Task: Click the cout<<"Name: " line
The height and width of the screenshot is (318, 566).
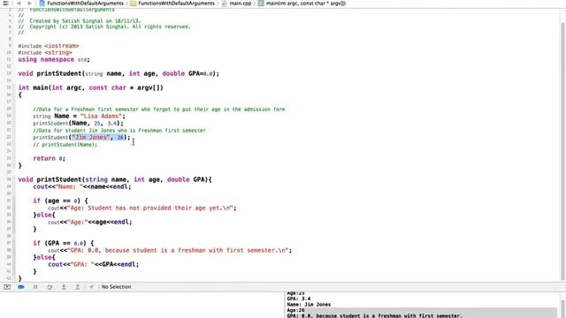Action: click(x=82, y=186)
